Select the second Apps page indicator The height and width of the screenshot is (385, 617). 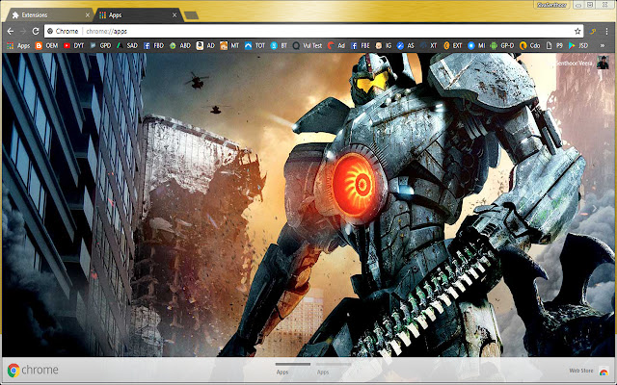coord(334,368)
